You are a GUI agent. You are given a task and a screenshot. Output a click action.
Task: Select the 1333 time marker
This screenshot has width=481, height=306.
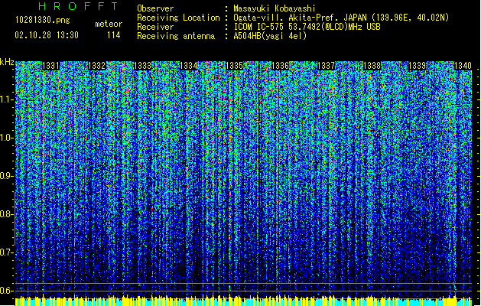click(142, 67)
